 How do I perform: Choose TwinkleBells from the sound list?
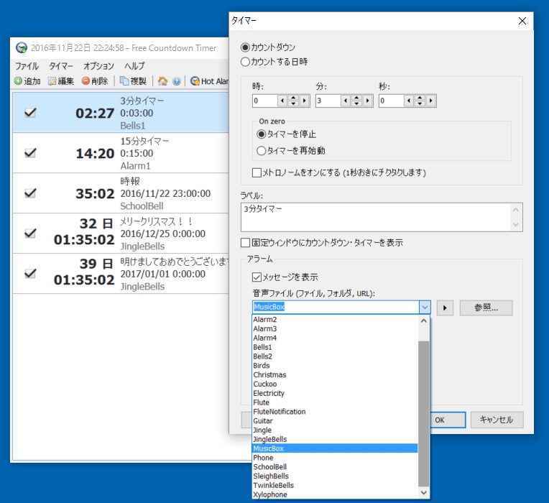click(x=335, y=486)
